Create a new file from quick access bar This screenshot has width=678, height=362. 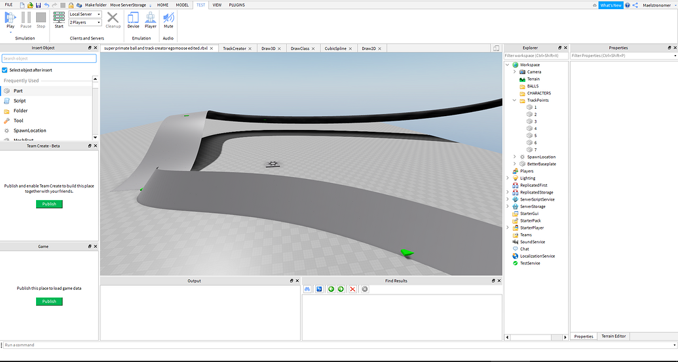point(22,5)
